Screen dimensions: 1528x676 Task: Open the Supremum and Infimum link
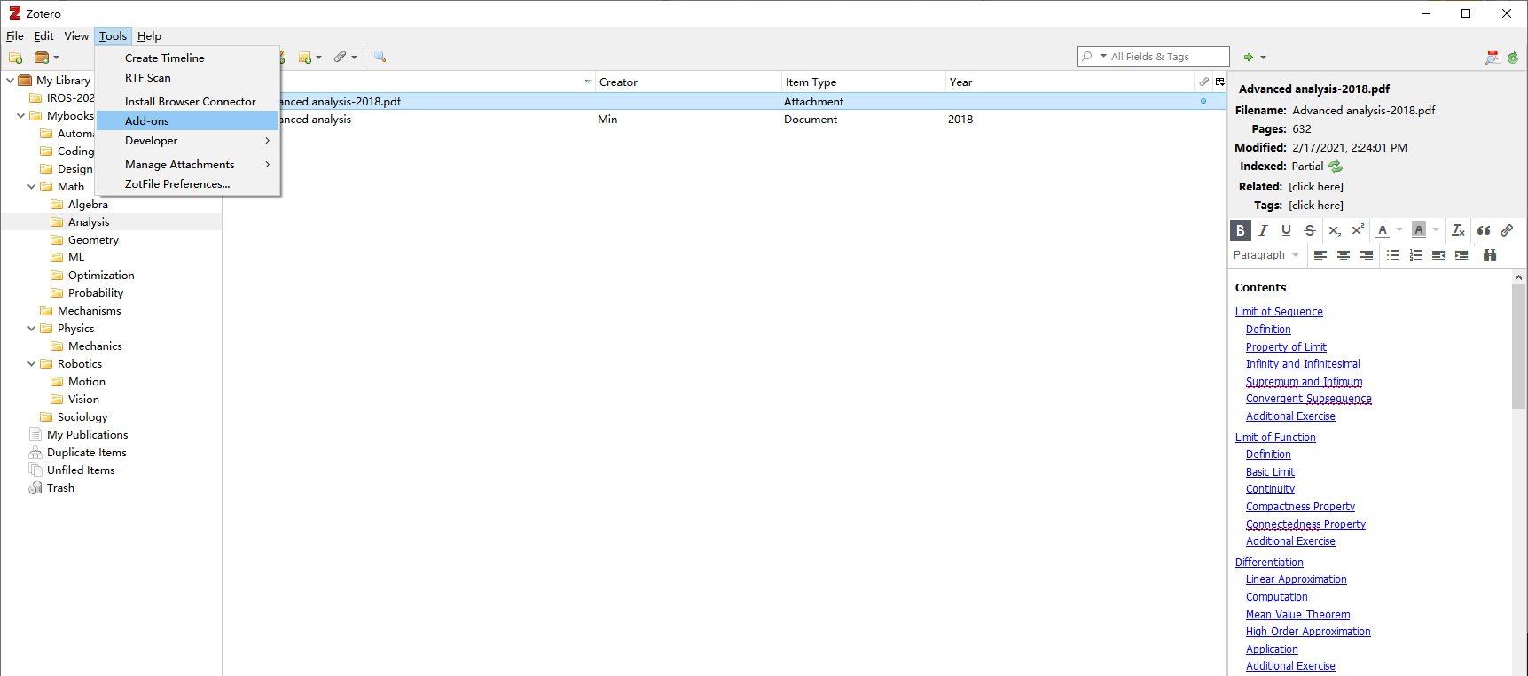1304,382
